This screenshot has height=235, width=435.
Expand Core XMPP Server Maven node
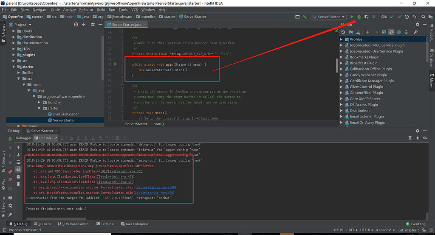(x=342, y=99)
